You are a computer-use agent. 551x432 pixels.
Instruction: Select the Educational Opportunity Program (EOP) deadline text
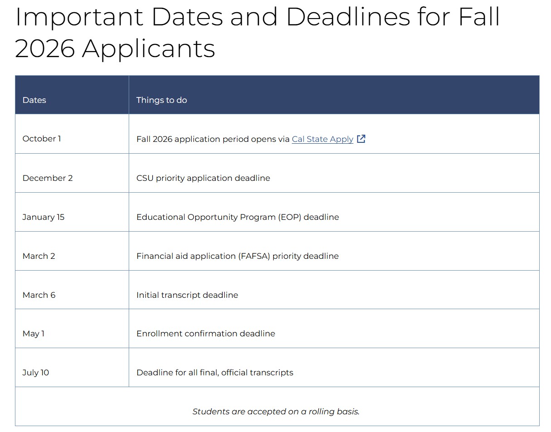[237, 217]
